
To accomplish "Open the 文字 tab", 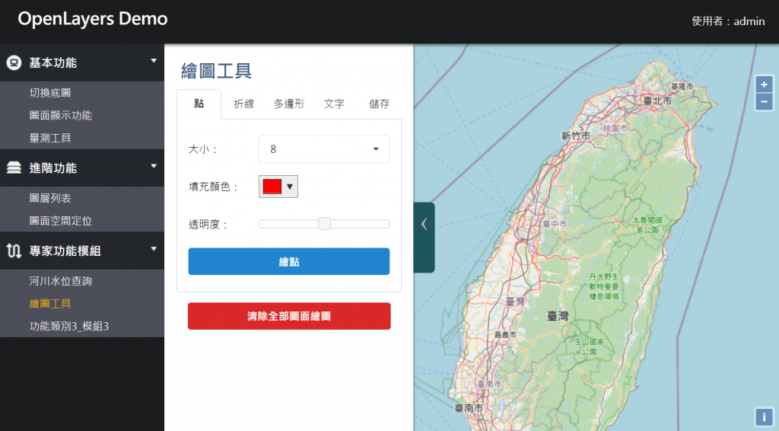I will coord(334,104).
